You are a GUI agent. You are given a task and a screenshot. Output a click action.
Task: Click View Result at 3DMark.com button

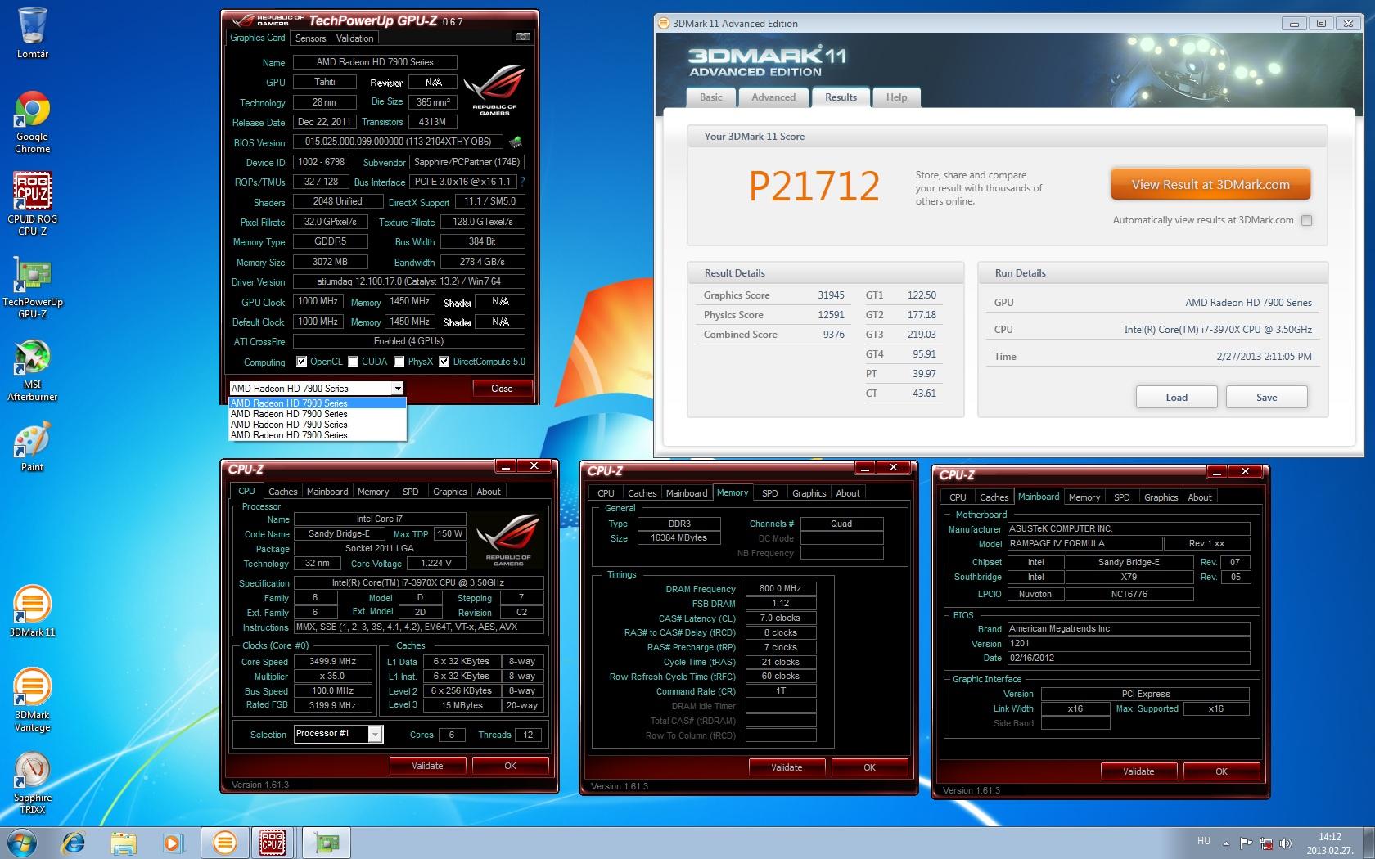pyautogui.click(x=1210, y=185)
